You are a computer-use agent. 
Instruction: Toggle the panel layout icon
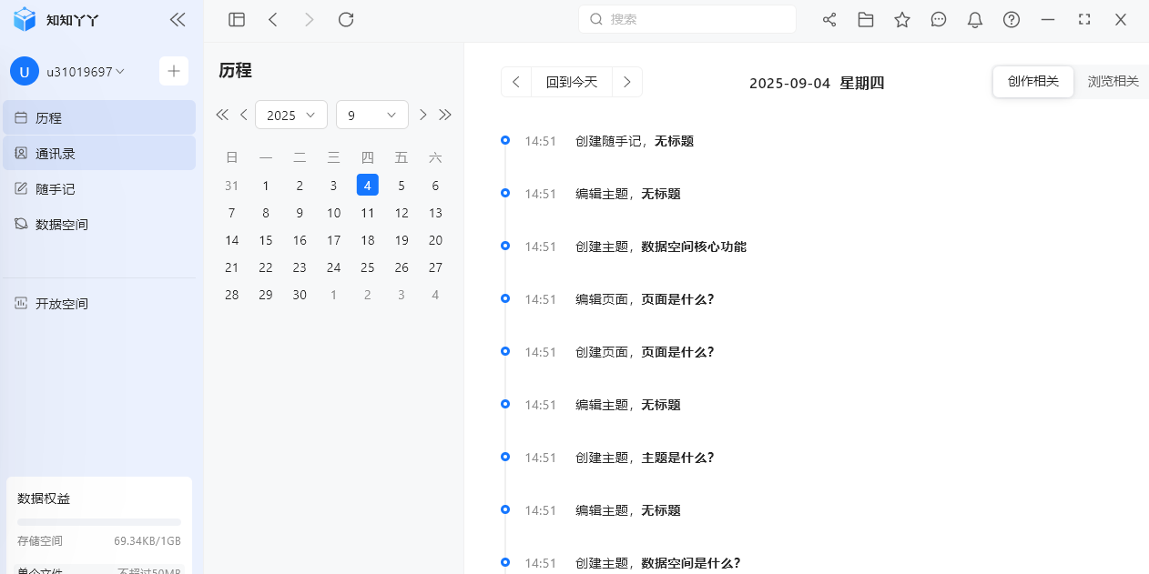point(237,20)
